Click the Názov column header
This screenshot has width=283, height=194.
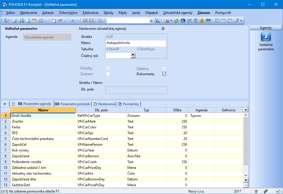pos(43,110)
